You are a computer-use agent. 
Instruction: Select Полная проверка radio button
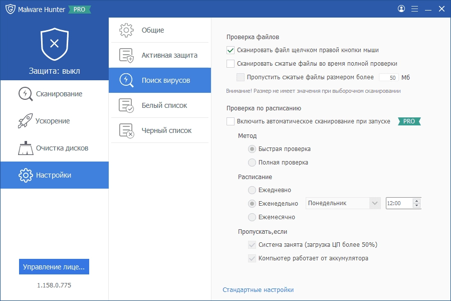pos(252,163)
